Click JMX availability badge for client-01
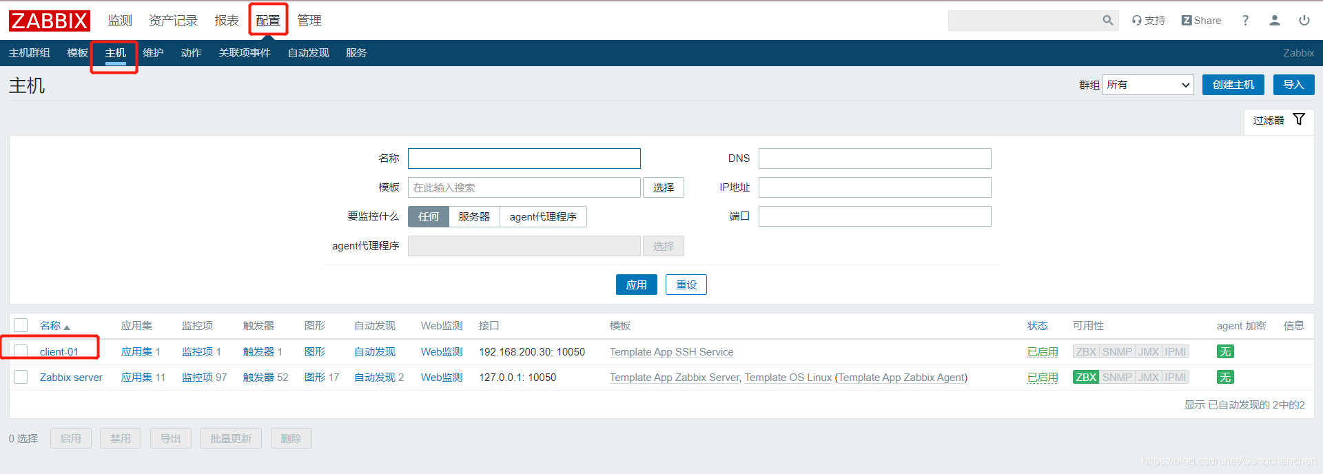 (x=1149, y=352)
